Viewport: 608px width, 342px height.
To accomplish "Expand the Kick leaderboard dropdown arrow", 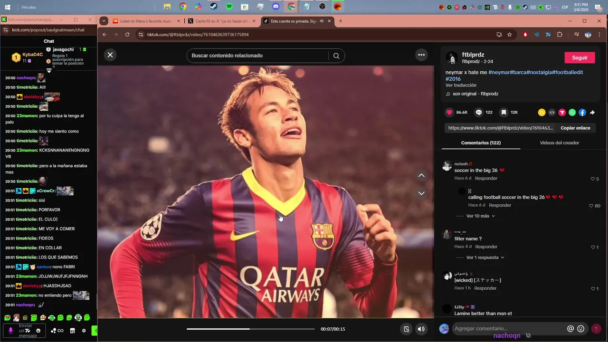I will click(x=49, y=71).
